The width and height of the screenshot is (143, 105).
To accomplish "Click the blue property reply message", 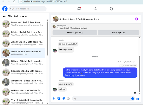I will point(100,72).
